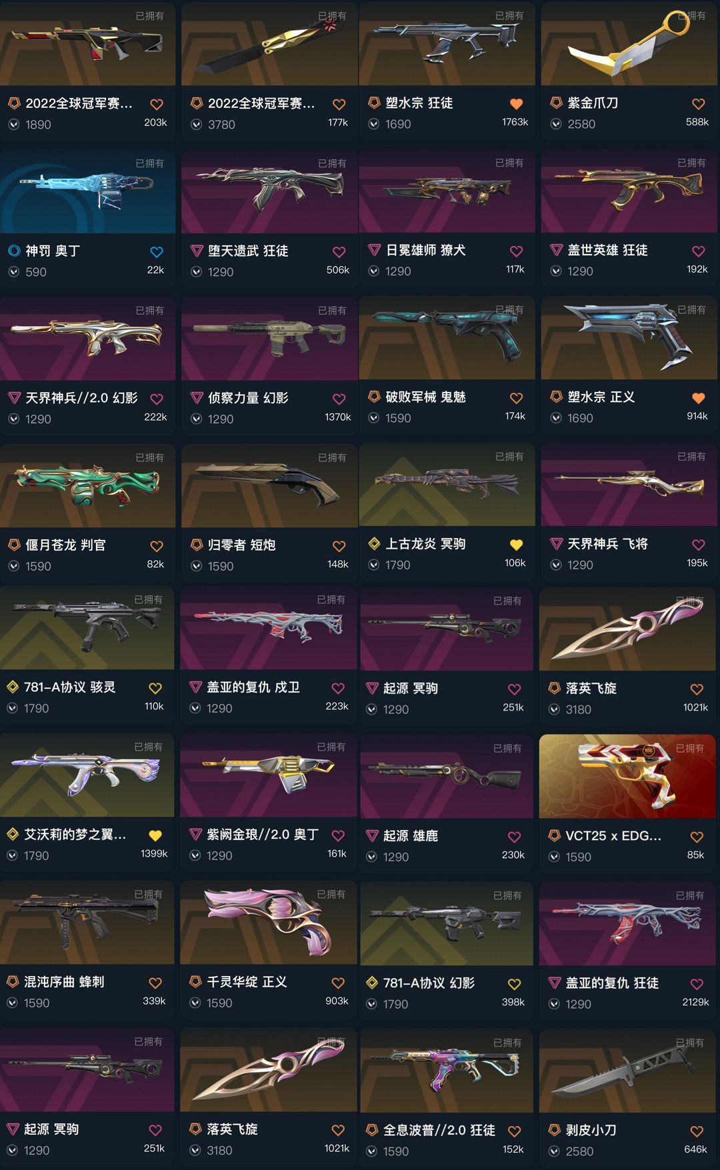Click heart icon on 艾沃莉的梦之翼

[155, 836]
